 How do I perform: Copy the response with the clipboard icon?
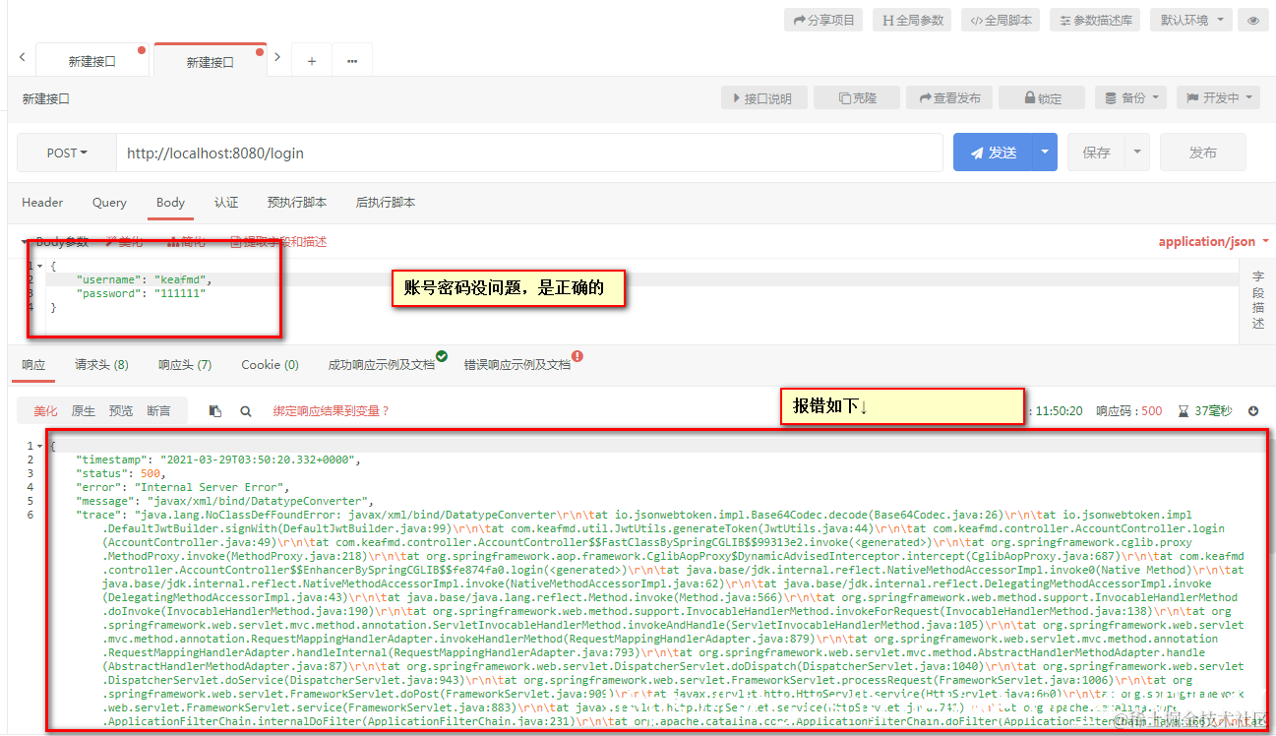pos(215,411)
